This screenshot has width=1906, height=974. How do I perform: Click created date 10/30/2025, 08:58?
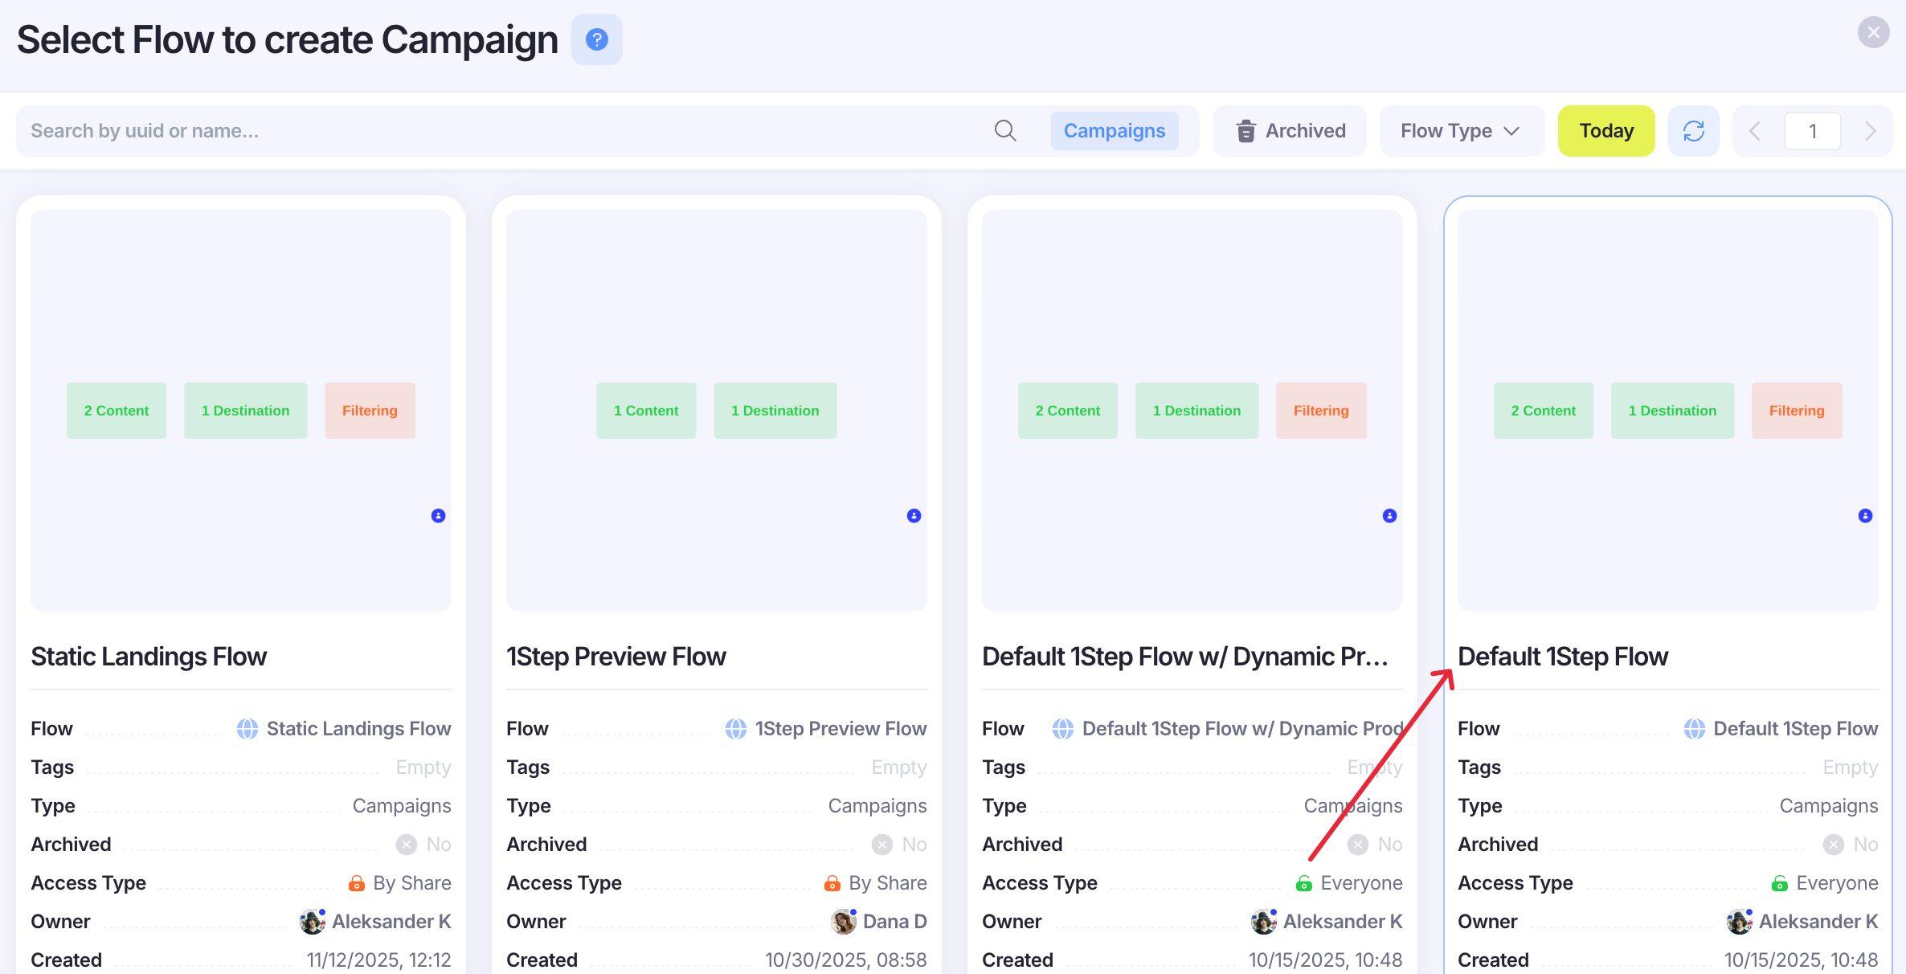pos(845,960)
